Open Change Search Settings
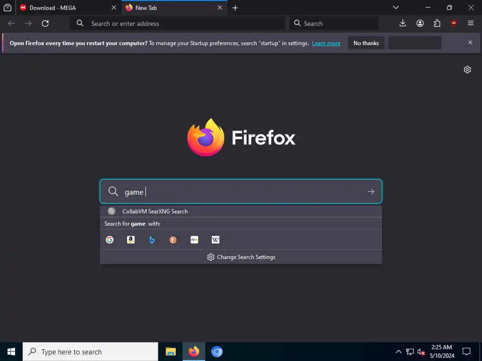482x361 pixels. [x=241, y=257]
